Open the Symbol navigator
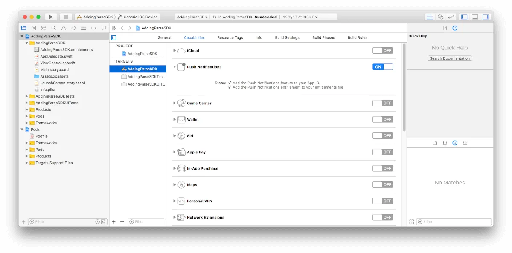 [44, 28]
